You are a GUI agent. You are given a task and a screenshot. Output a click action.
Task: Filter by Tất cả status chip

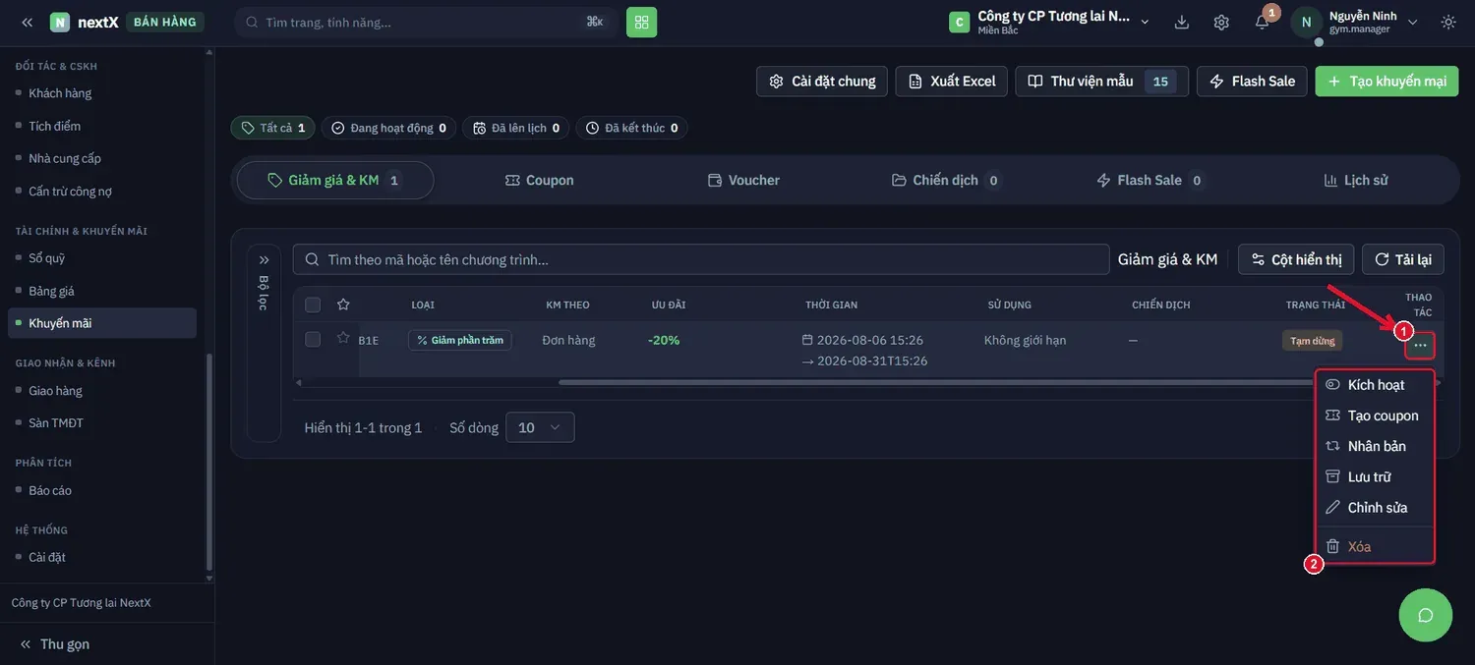(x=272, y=128)
